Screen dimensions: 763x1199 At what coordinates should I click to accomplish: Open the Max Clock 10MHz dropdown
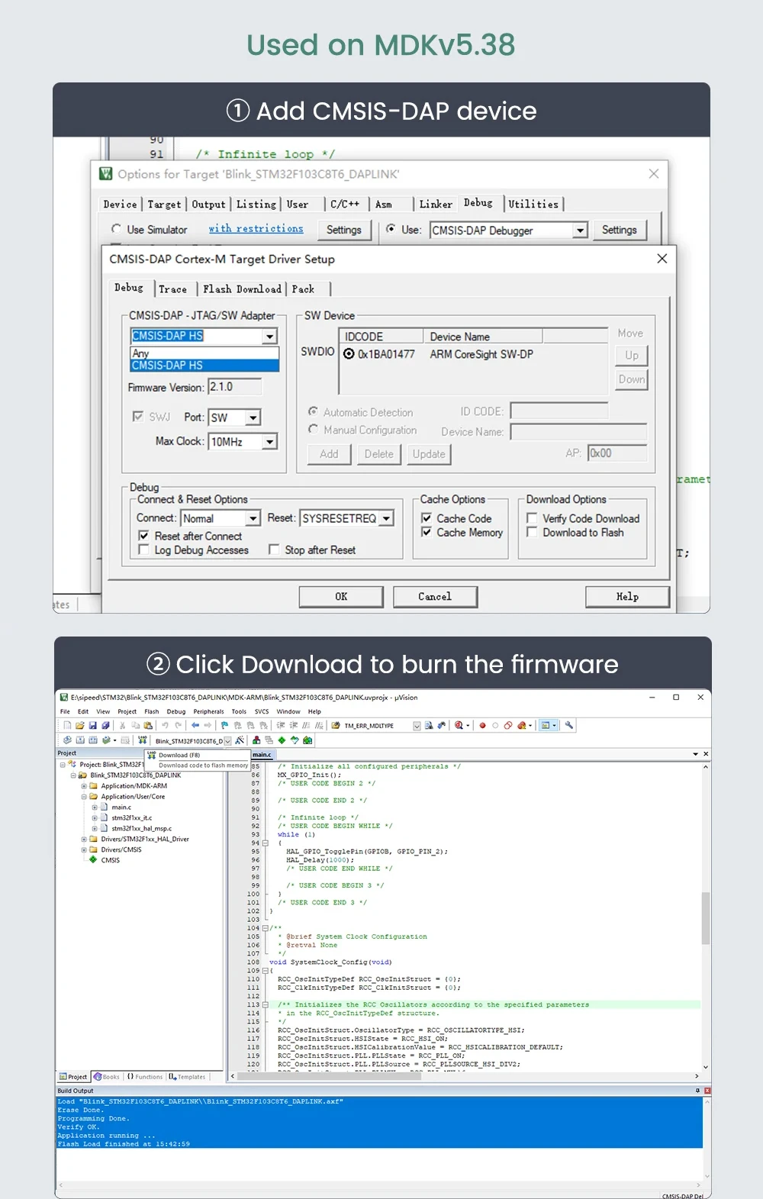coord(269,442)
